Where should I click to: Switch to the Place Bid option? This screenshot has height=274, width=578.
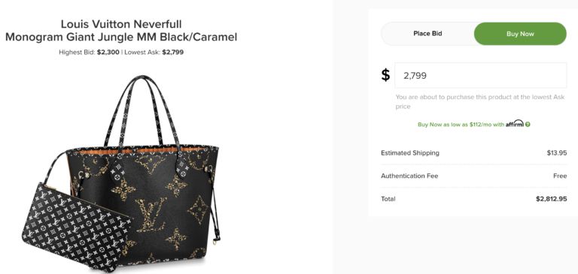(x=427, y=34)
